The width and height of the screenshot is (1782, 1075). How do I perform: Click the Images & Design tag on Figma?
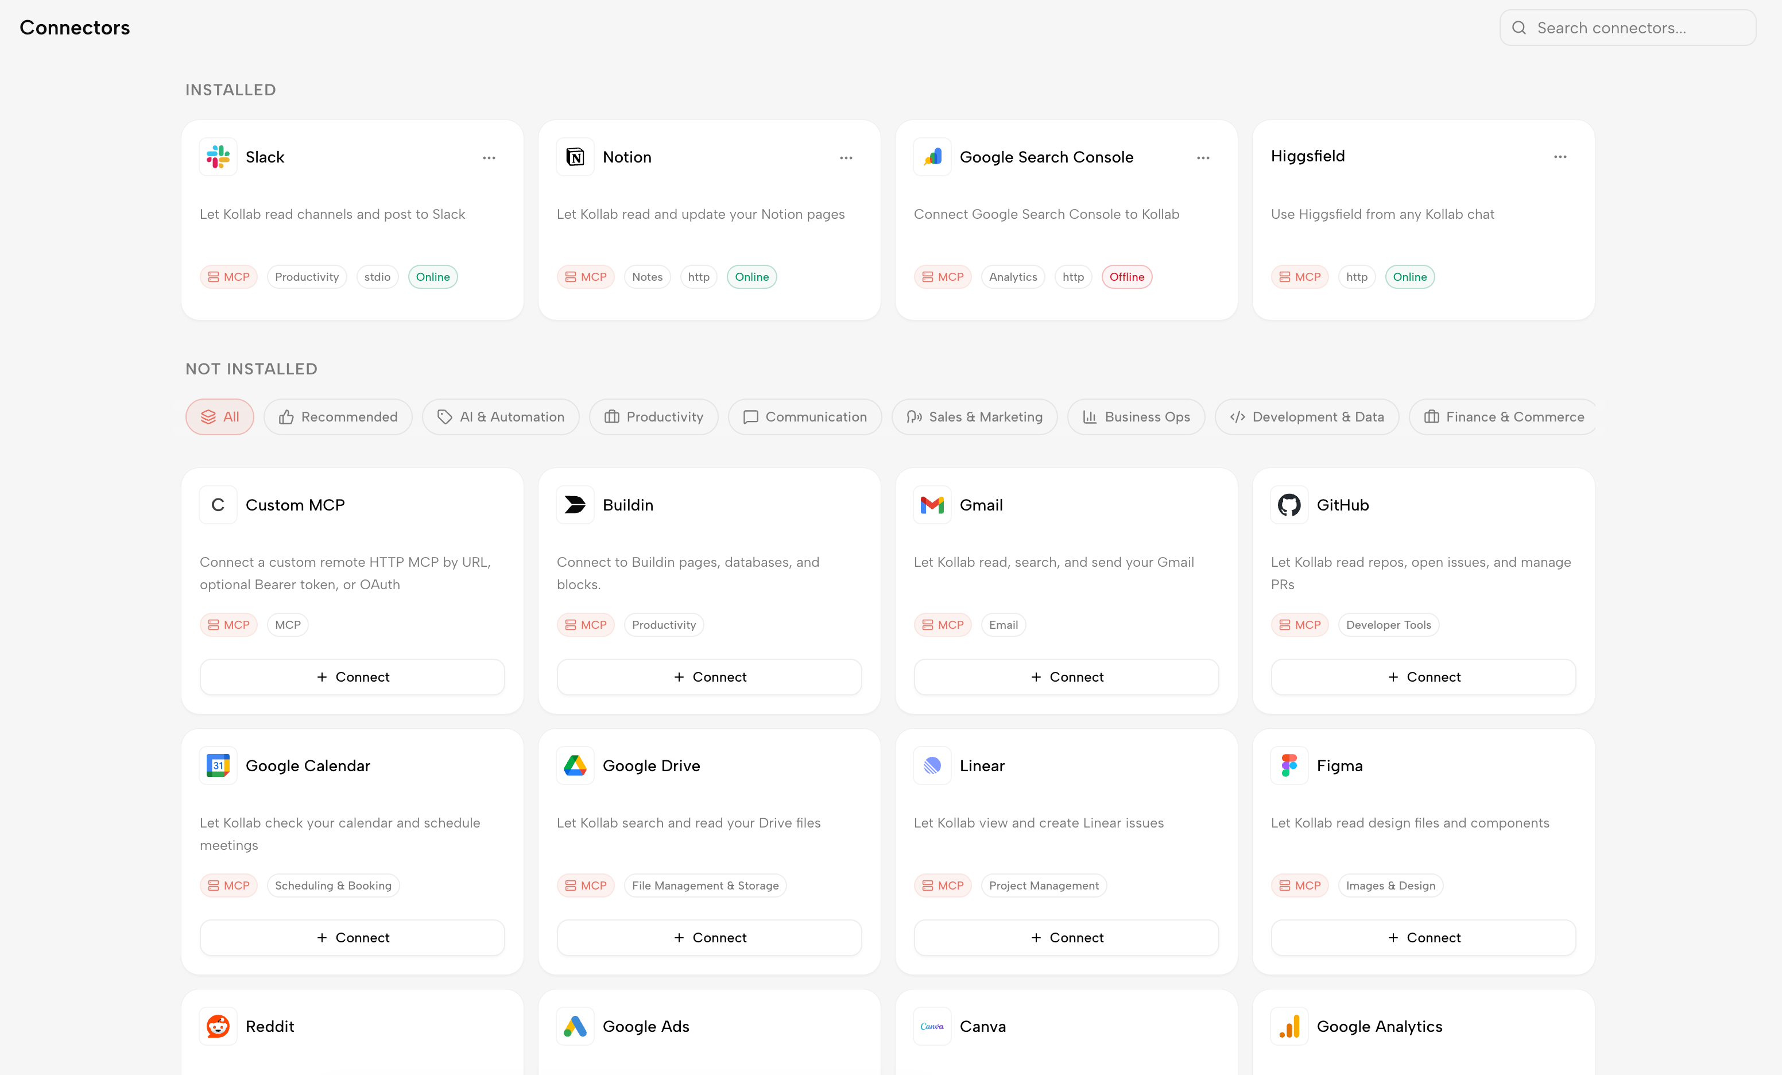point(1390,885)
